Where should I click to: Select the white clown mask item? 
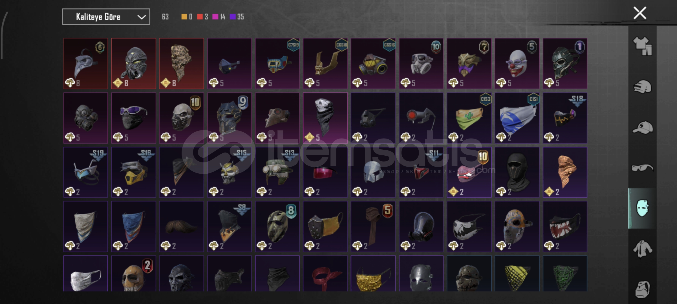(517, 64)
